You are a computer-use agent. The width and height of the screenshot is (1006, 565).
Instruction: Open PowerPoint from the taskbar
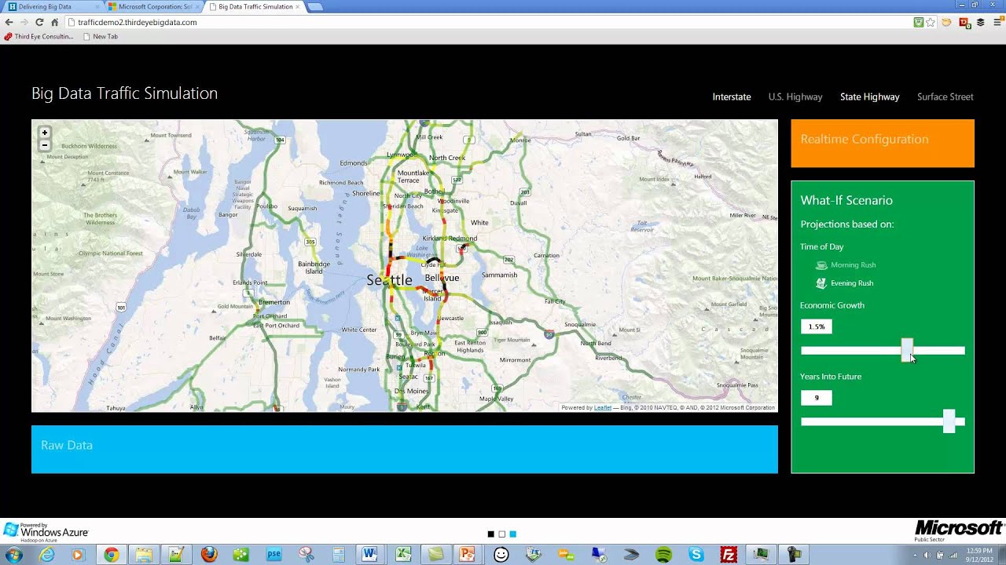click(x=467, y=555)
